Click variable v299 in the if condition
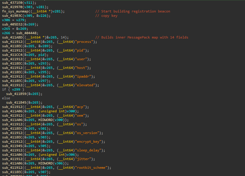245x176 pixels. (x=16, y=89)
